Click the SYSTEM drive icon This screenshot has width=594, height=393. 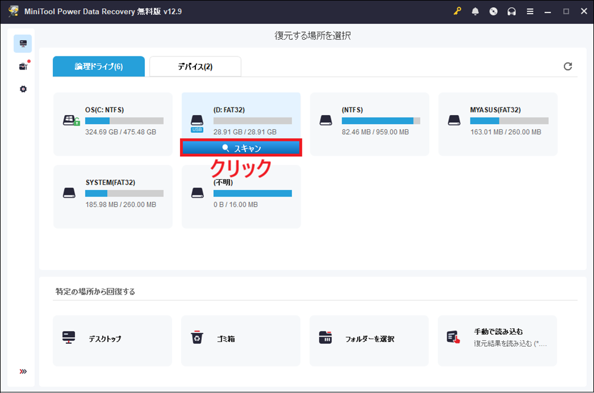[69, 193]
